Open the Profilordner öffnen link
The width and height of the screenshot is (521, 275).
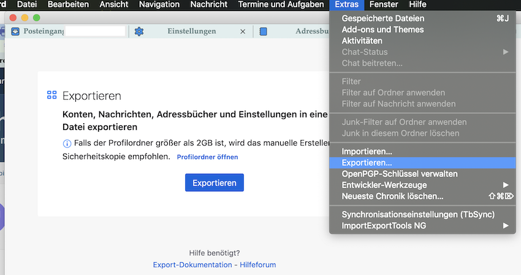point(207,157)
